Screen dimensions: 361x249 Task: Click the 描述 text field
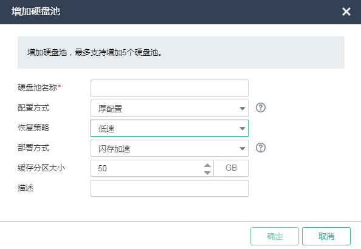[x=170, y=188]
